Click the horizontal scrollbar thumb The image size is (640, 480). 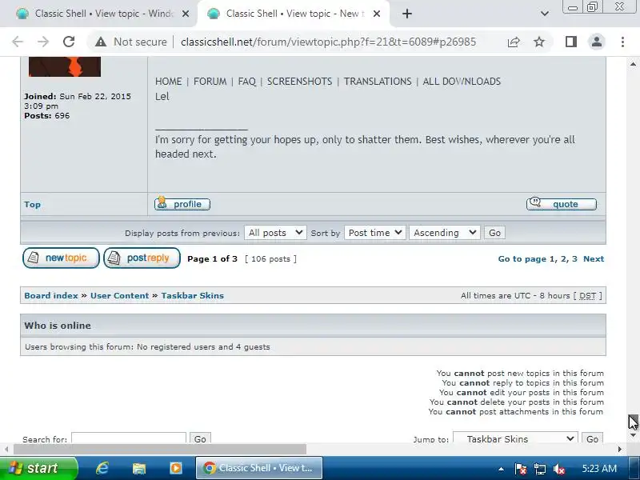[159, 449]
